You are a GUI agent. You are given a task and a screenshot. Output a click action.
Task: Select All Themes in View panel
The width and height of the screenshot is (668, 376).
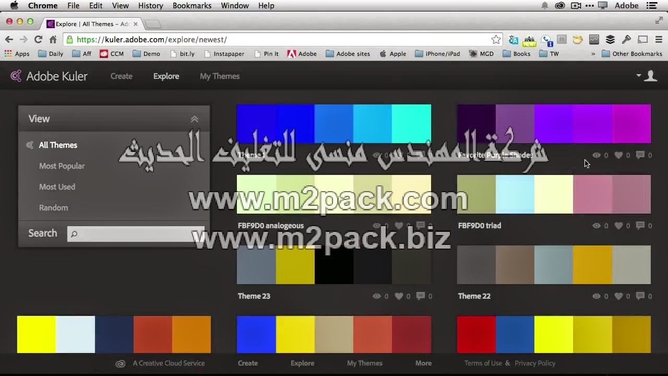58,145
